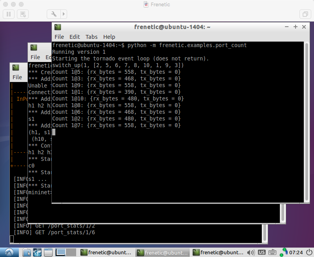This screenshot has width=314, height=257.
Task: Click the 07:24 clock
Action: click(296, 253)
